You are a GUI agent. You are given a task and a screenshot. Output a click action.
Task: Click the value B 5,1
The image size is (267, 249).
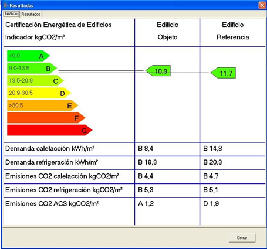211,190
